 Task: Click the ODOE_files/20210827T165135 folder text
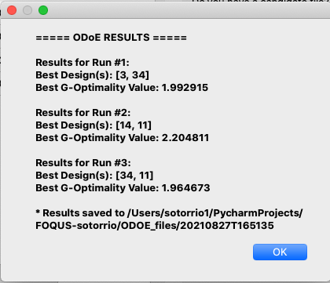coord(197,226)
